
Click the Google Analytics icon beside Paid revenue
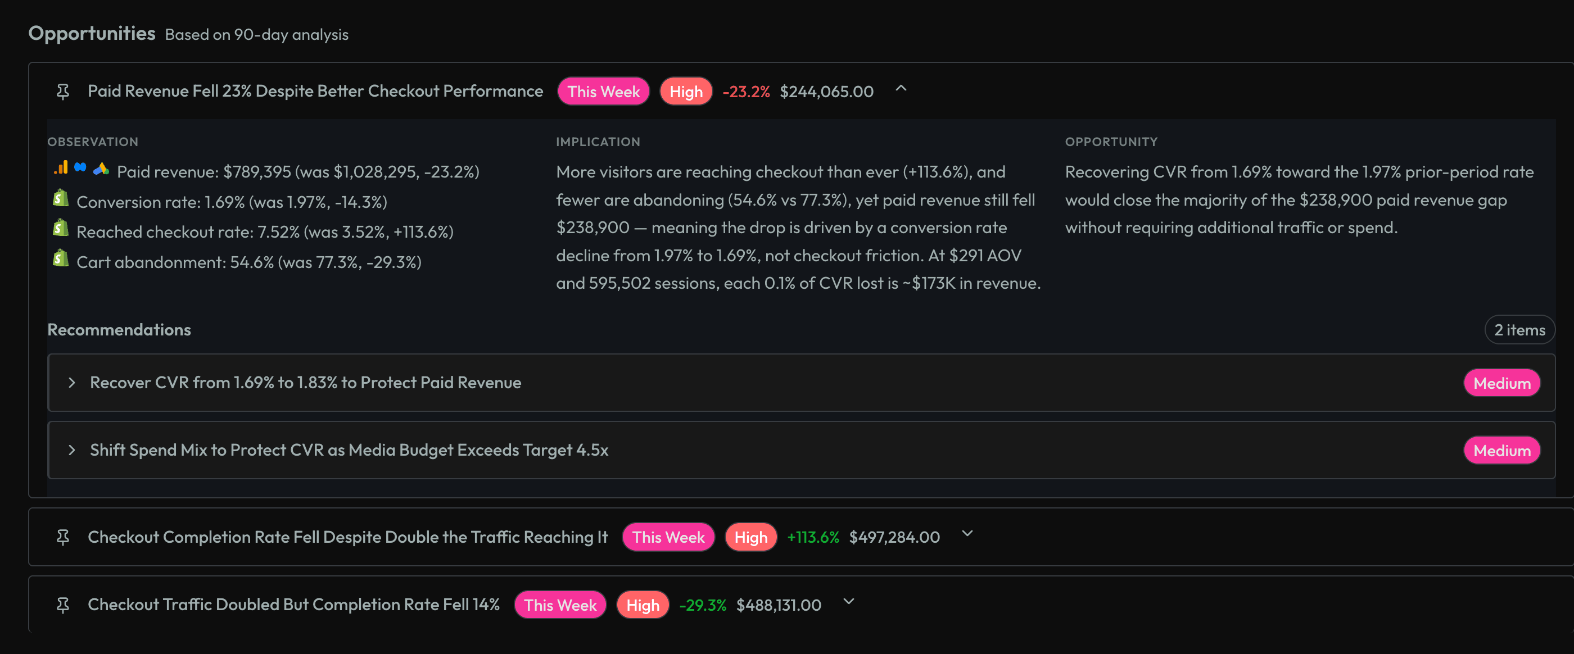tap(61, 170)
